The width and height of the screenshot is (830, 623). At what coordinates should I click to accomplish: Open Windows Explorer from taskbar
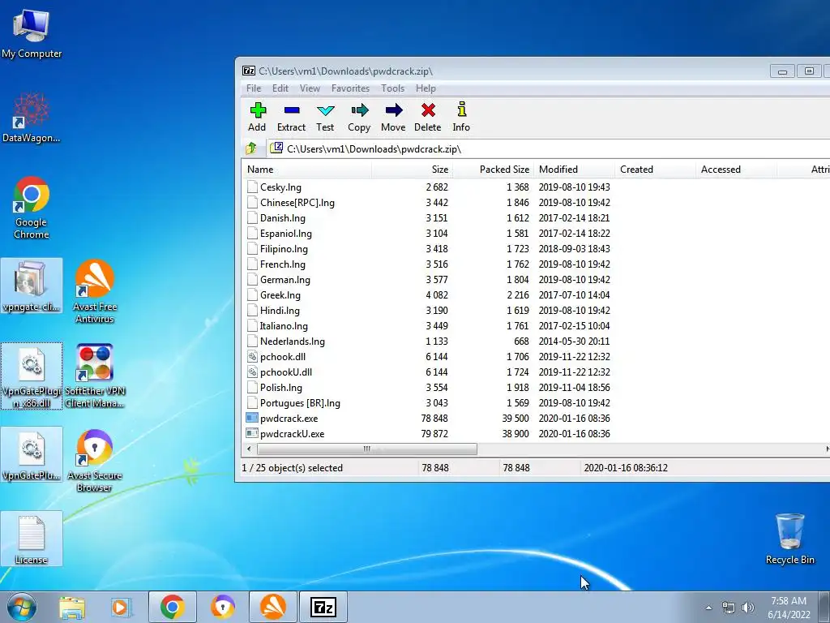point(72,607)
